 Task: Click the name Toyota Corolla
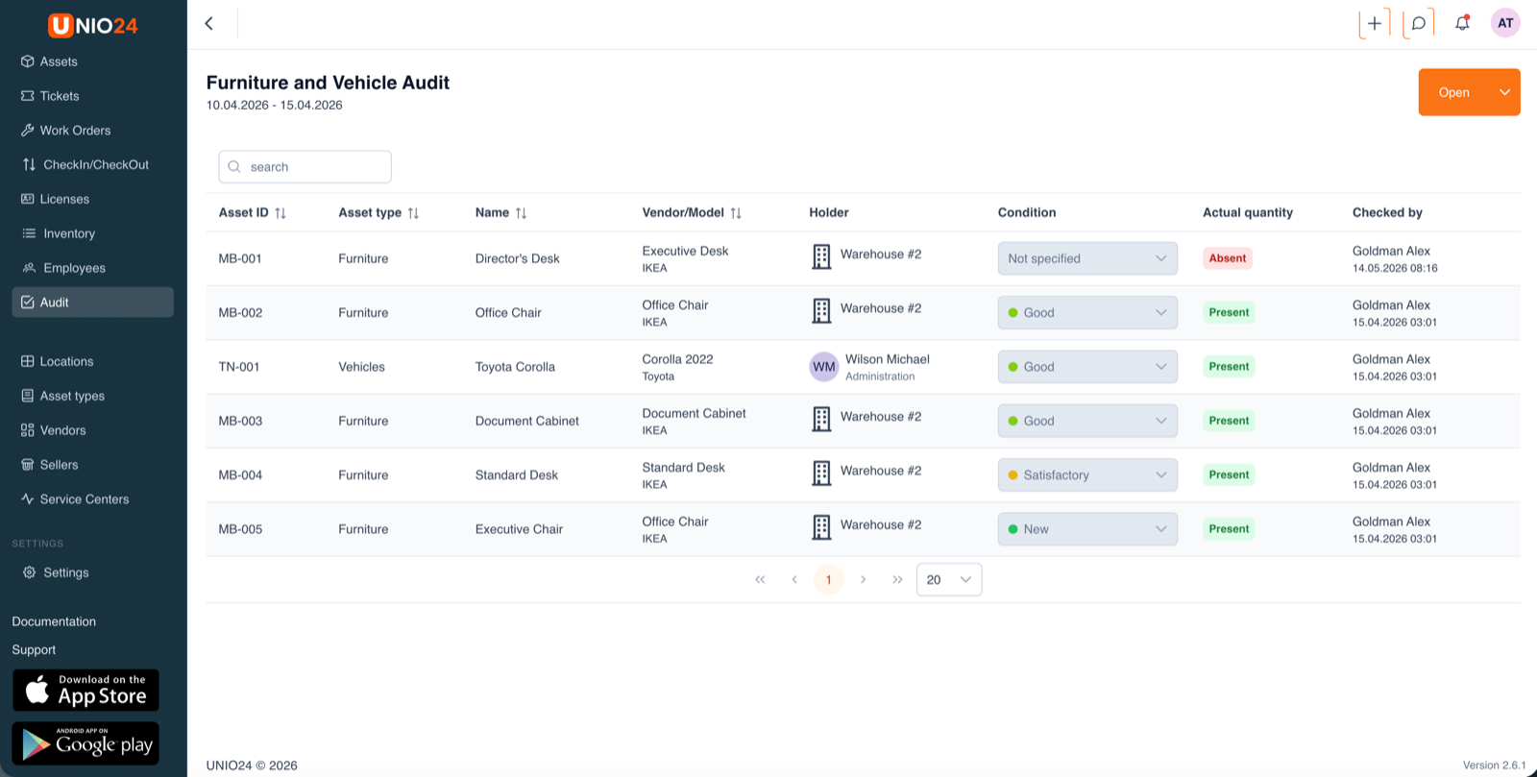[x=515, y=367]
